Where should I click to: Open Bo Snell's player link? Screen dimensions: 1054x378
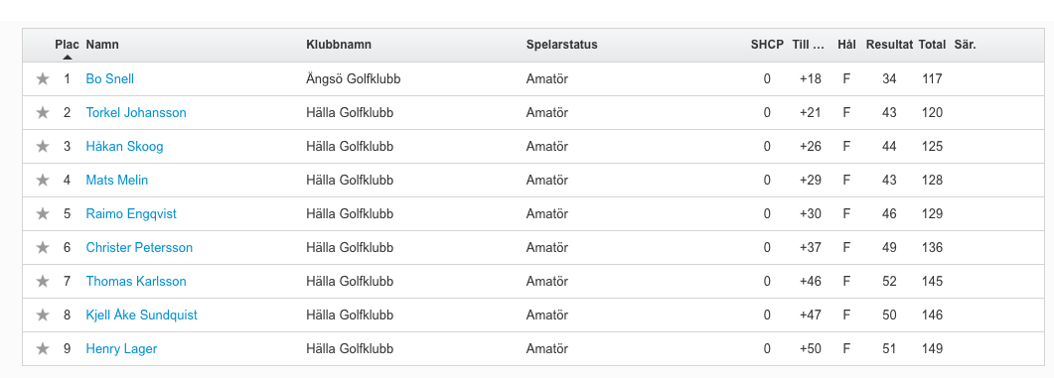click(109, 78)
